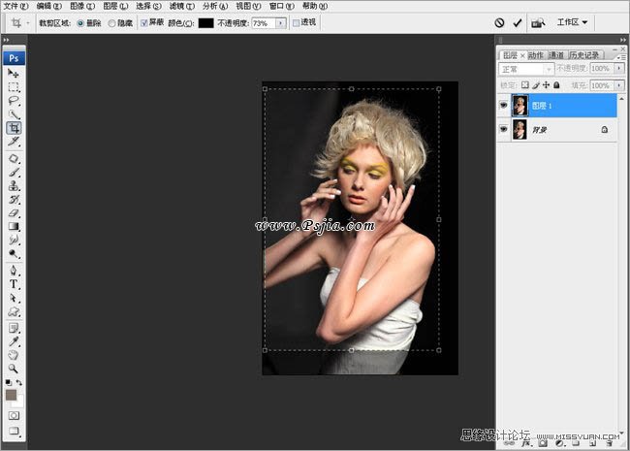Switch to the 通道 channels tab

coord(555,55)
